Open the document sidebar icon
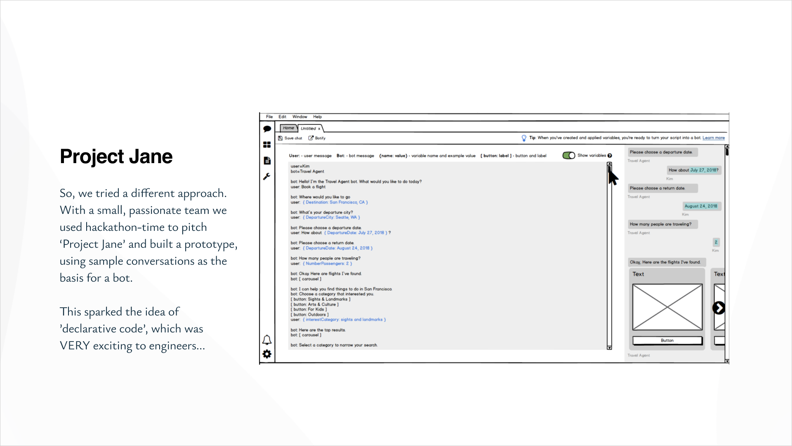792x446 pixels. (x=267, y=161)
